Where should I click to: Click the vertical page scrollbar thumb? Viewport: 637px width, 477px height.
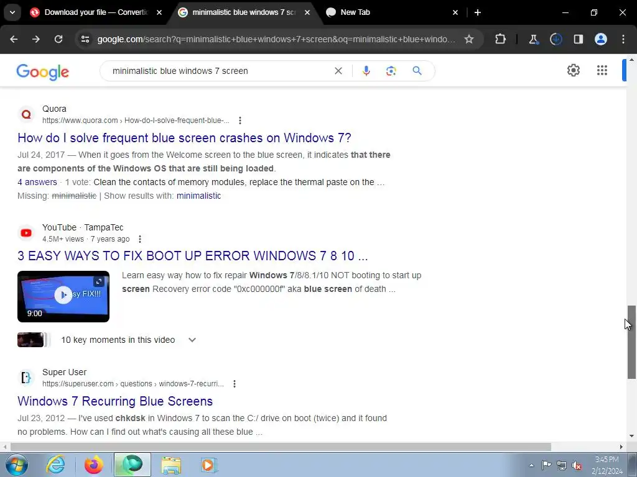631,342
